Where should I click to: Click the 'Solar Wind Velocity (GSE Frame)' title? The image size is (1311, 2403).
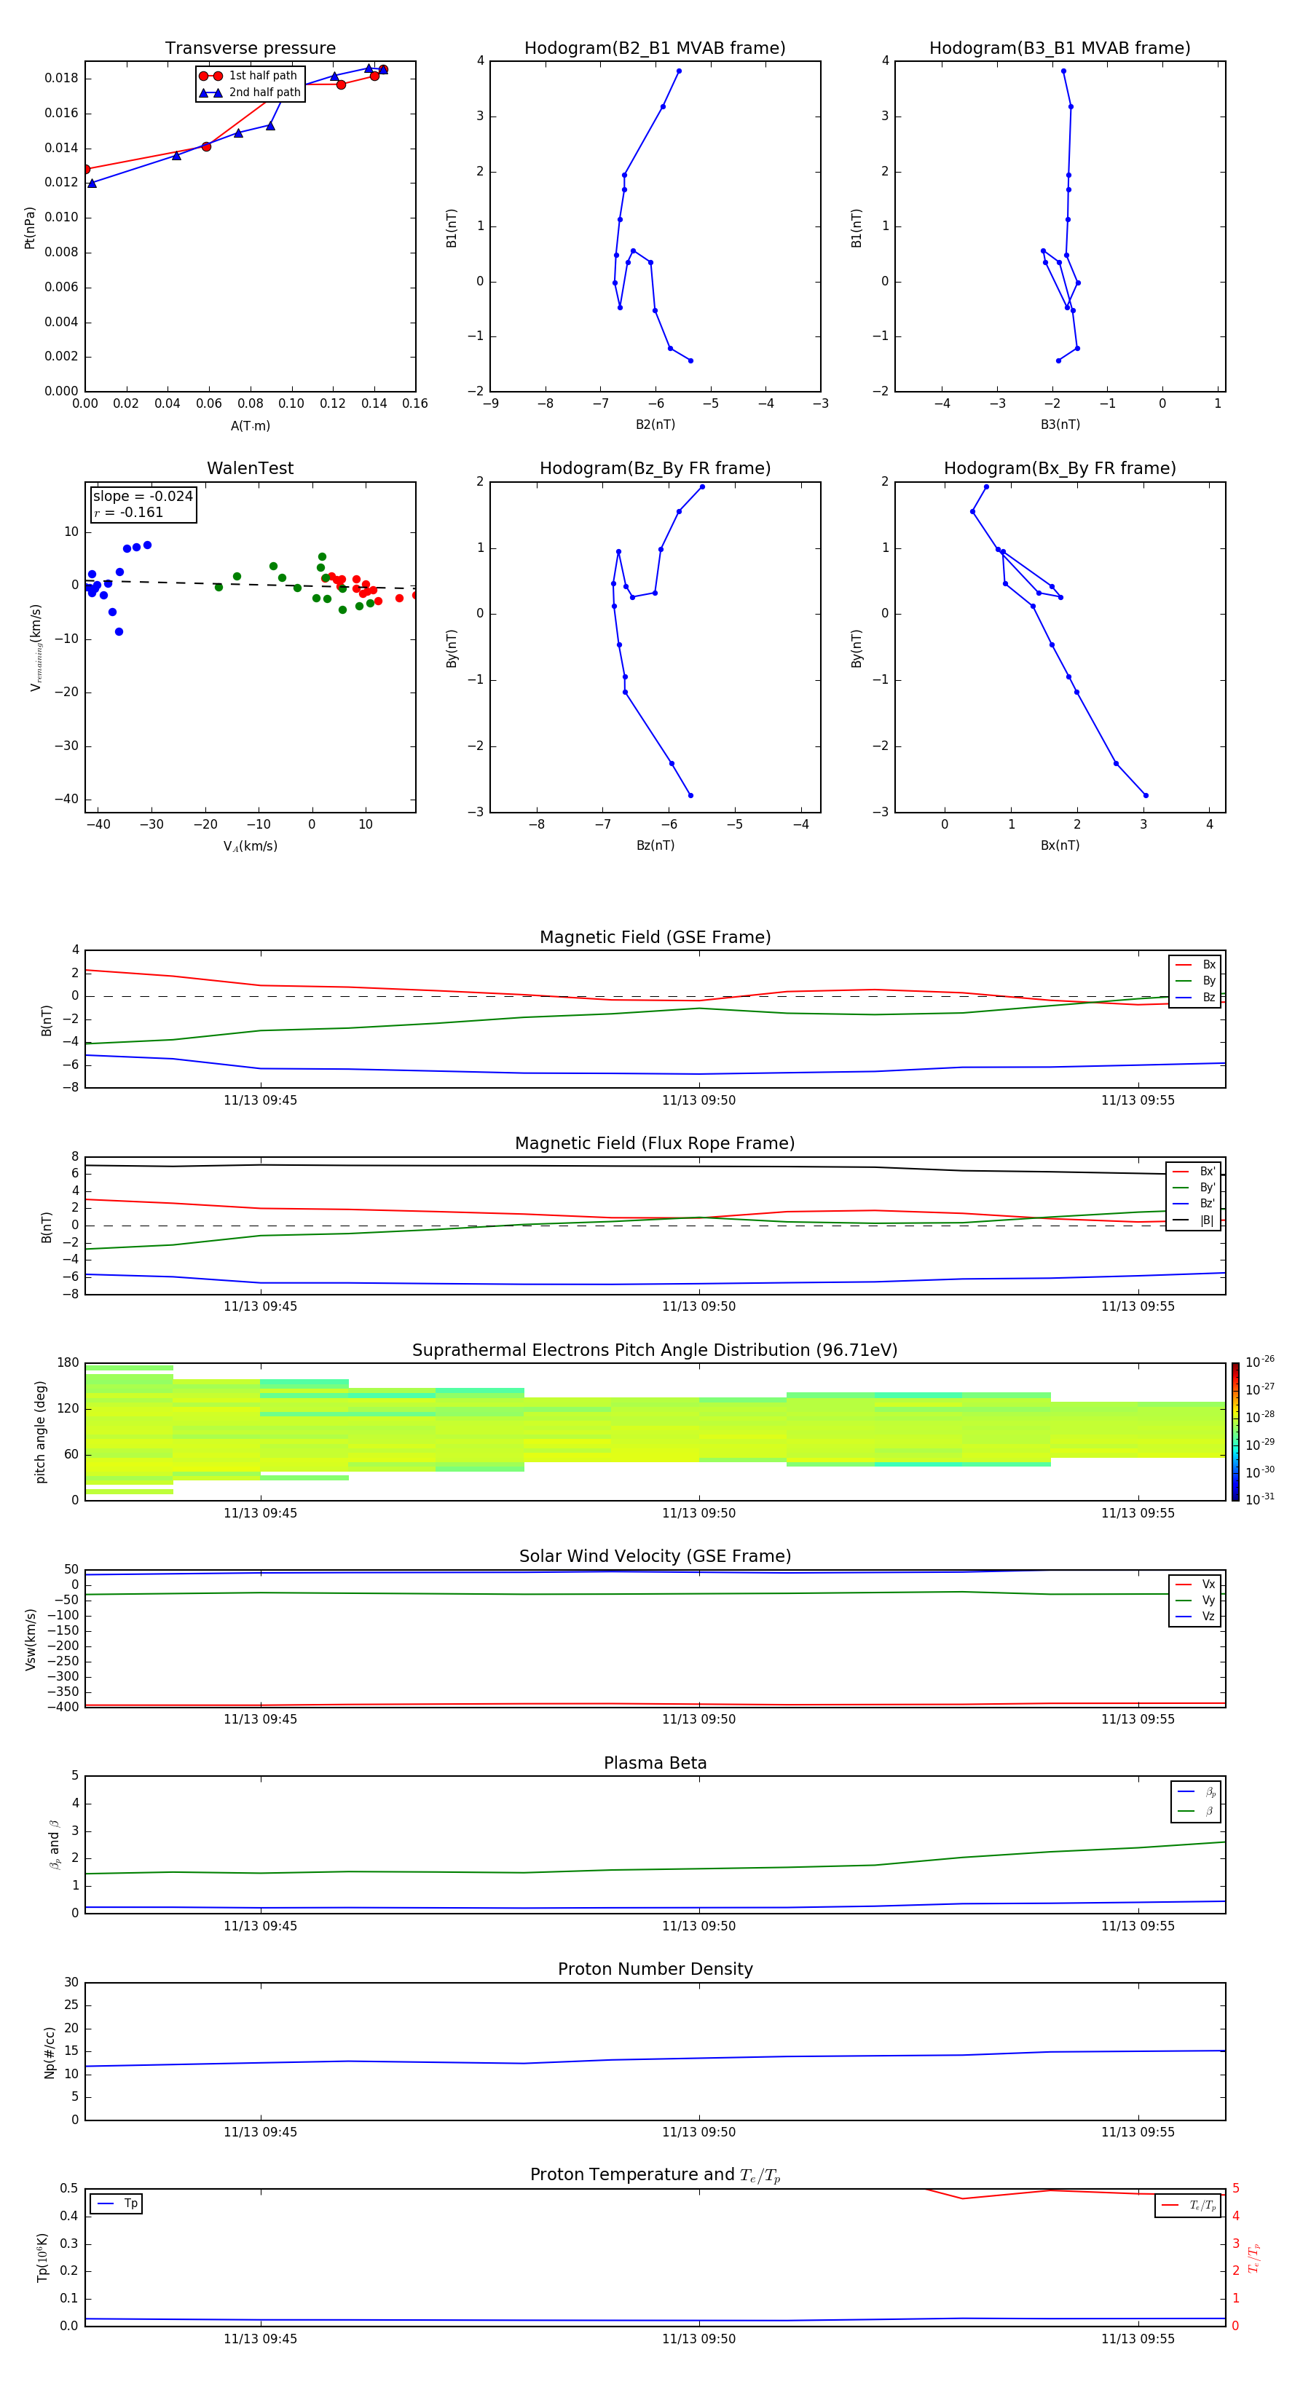655,1557
